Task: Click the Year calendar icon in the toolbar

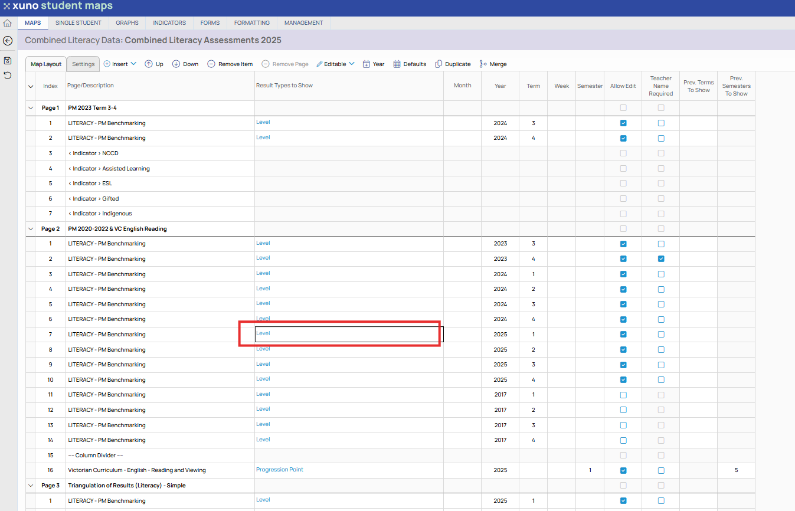Action: [x=367, y=64]
